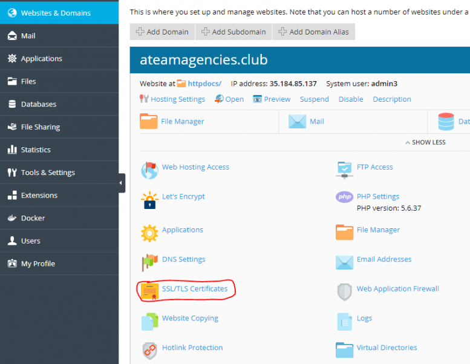Open Web Hosting Access globe icon
The height and width of the screenshot is (364, 470).
pos(149,170)
